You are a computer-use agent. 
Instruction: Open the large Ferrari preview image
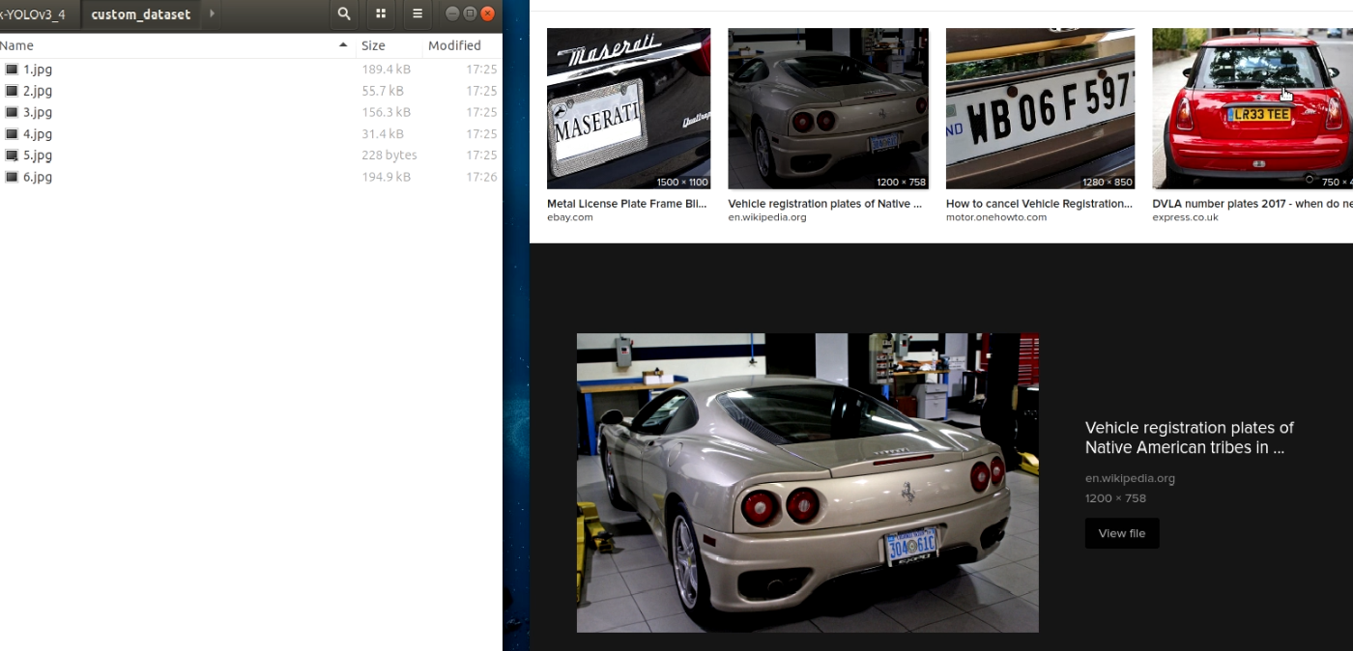point(808,483)
